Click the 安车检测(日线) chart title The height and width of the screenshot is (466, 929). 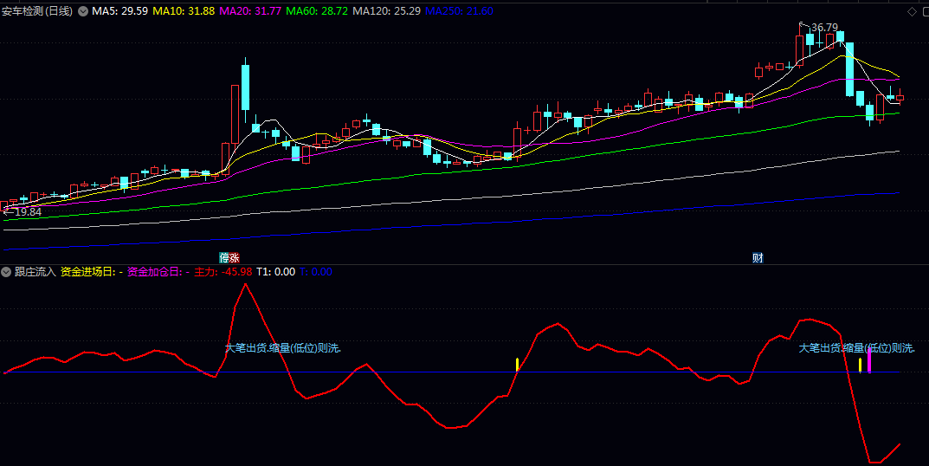point(38,11)
